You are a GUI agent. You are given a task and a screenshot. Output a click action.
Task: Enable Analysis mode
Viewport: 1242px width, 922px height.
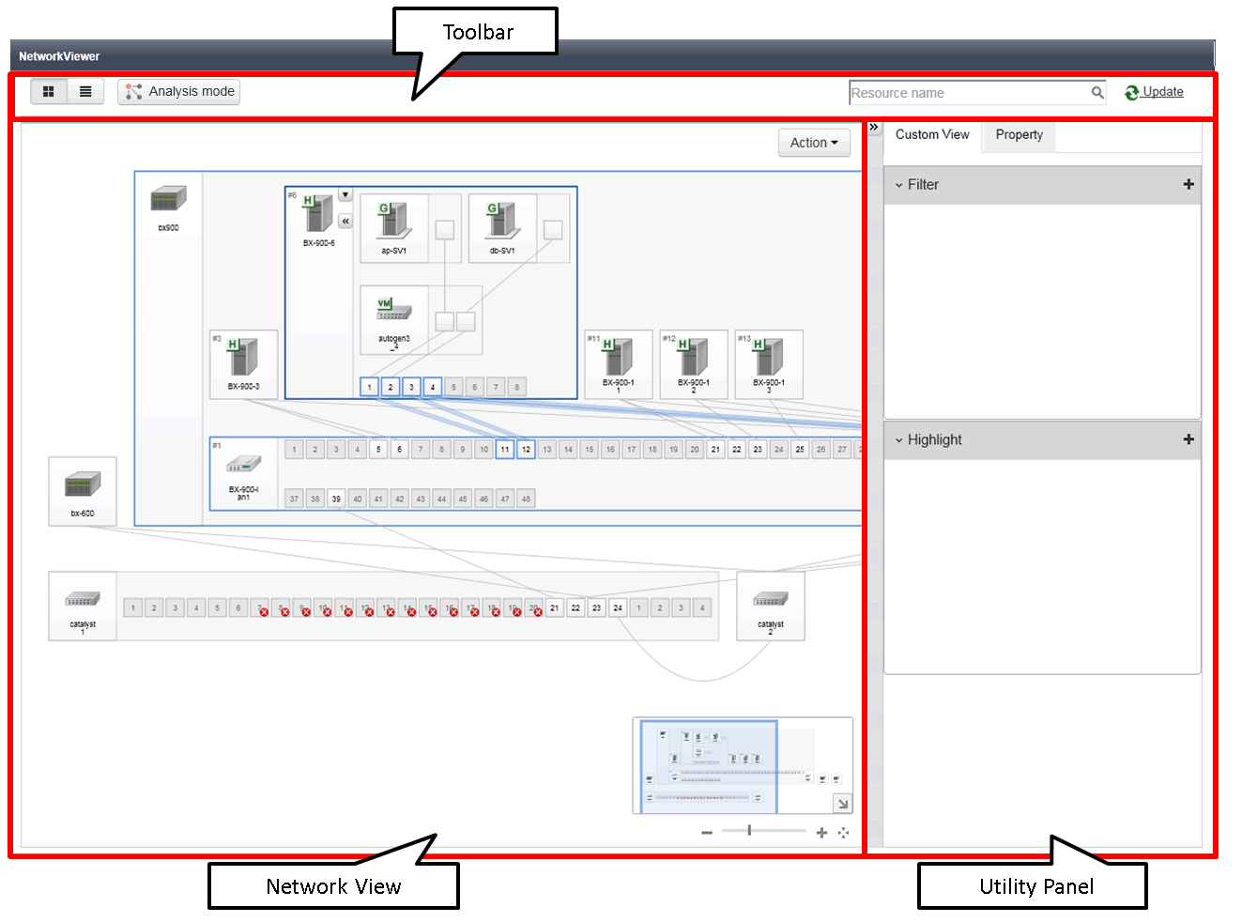(x=179, y=91)
